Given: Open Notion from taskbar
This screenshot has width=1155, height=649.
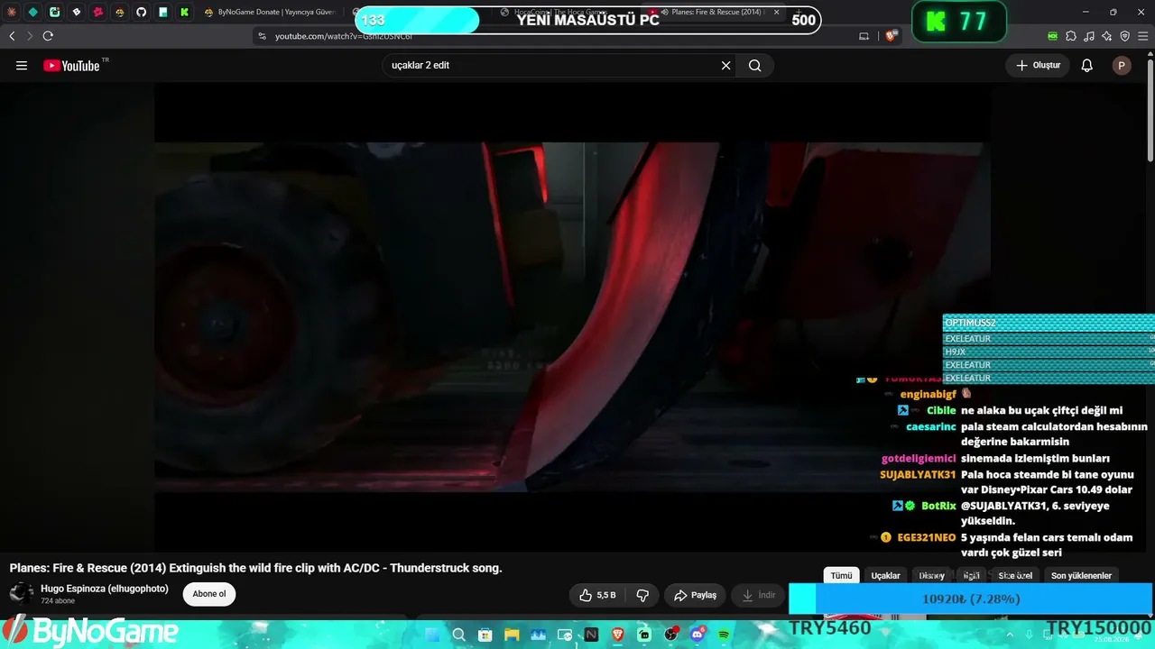Looking at the screenshot, I should pyautogui.click(x=591, y=635).
